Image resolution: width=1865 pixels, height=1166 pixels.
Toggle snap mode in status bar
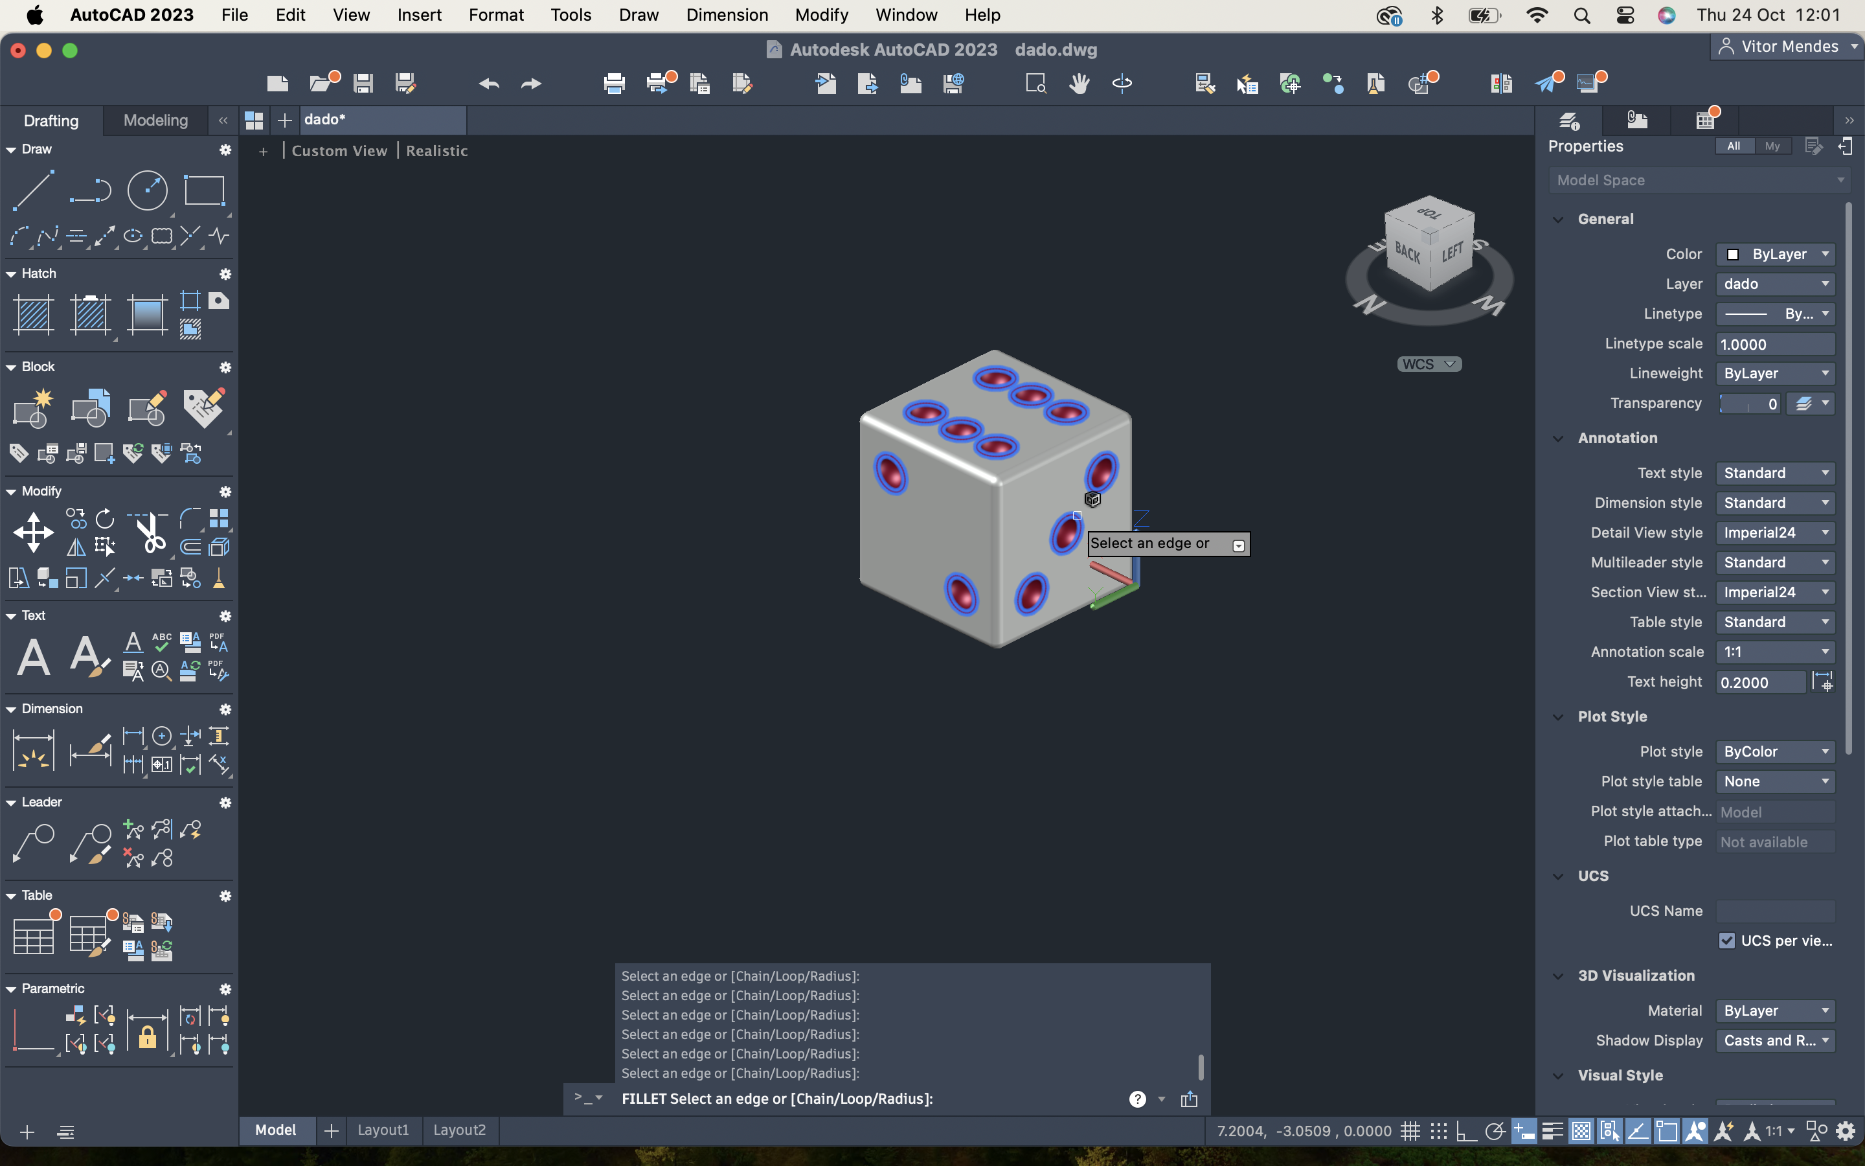click(1438, 1131)
